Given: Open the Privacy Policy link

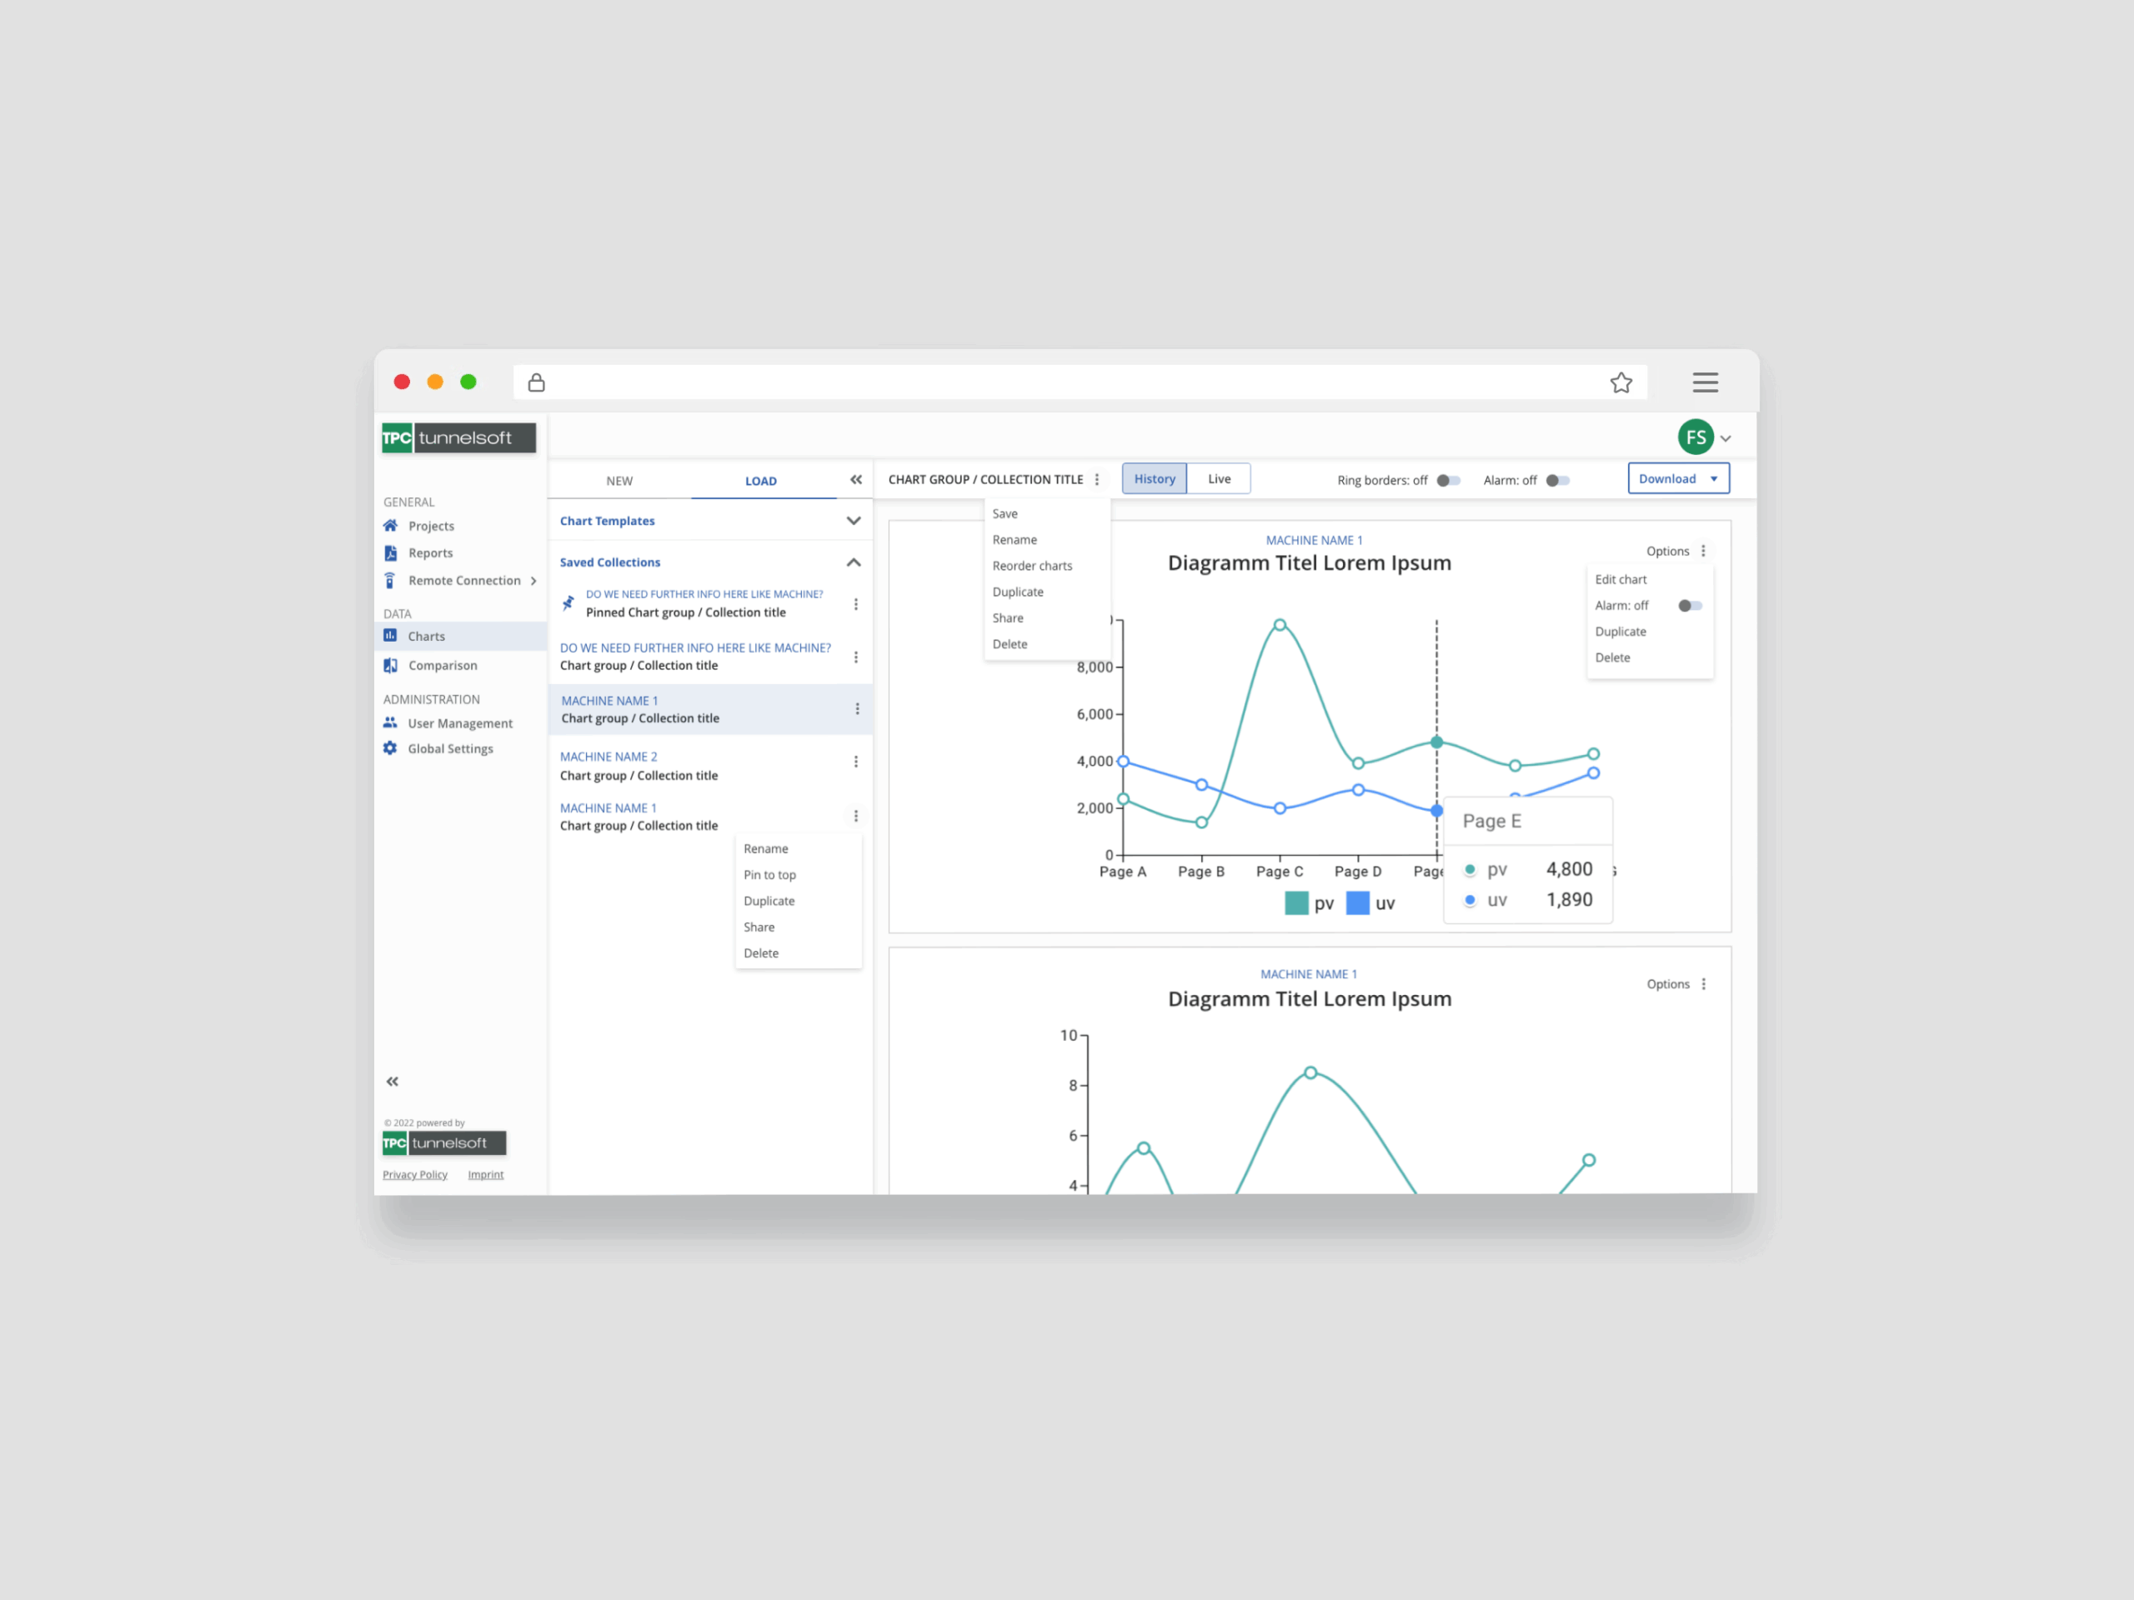Looking at the screenshot, I should [x=415, y=1175].
